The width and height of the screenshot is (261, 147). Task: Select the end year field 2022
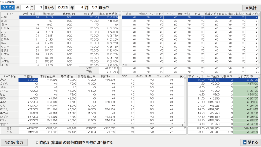(x=62, y=7)
